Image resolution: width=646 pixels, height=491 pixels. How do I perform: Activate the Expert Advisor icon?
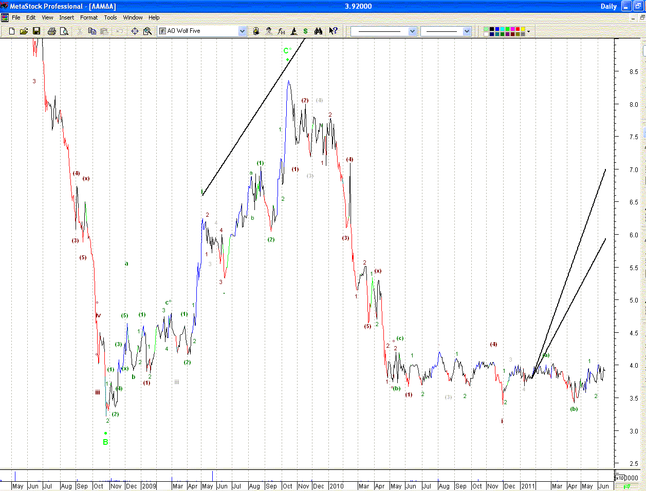pos(269,31)
